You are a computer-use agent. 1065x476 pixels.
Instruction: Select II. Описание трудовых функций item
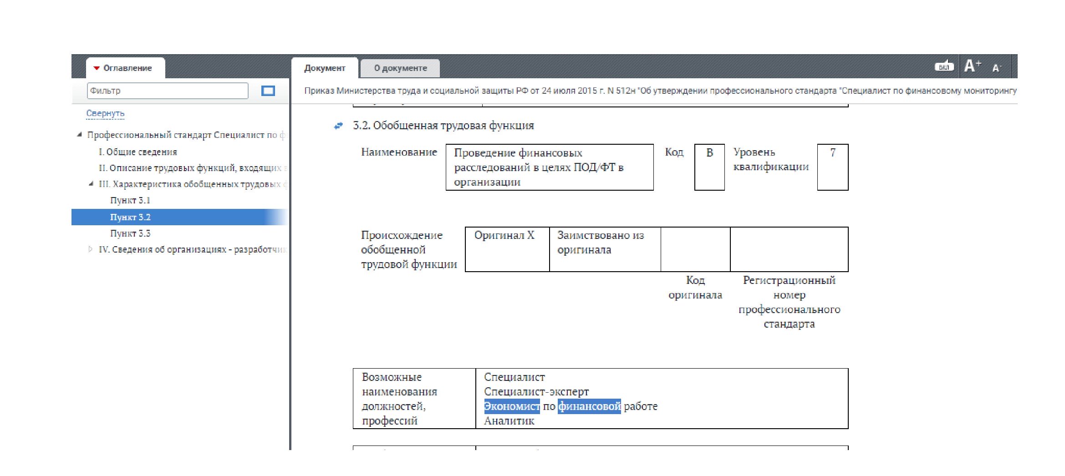(x=193, y=168)
